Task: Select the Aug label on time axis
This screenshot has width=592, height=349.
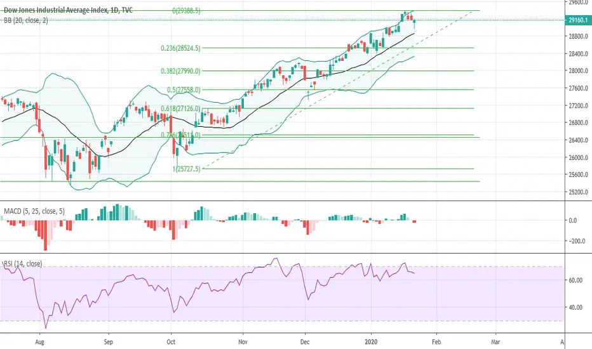Action: [x=39, y=342]
